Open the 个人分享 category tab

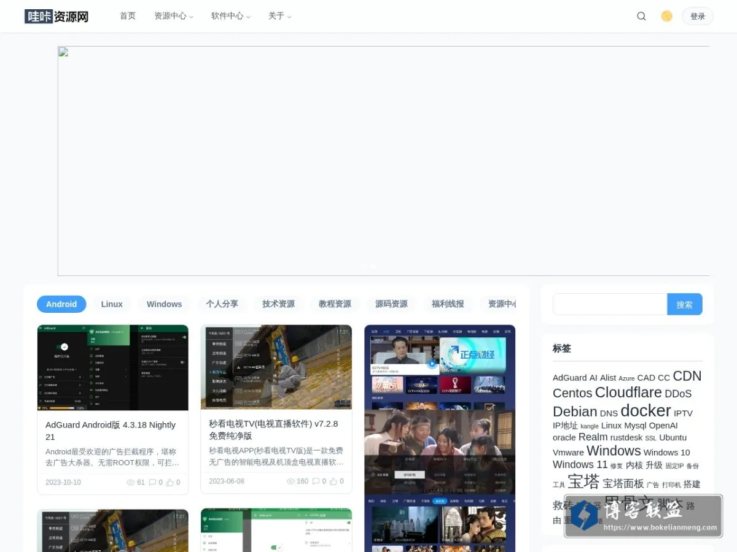[x=222, y=304]
